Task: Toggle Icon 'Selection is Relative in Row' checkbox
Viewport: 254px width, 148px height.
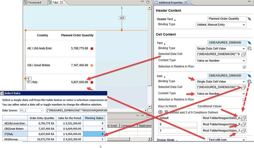Action: point(244,99)
